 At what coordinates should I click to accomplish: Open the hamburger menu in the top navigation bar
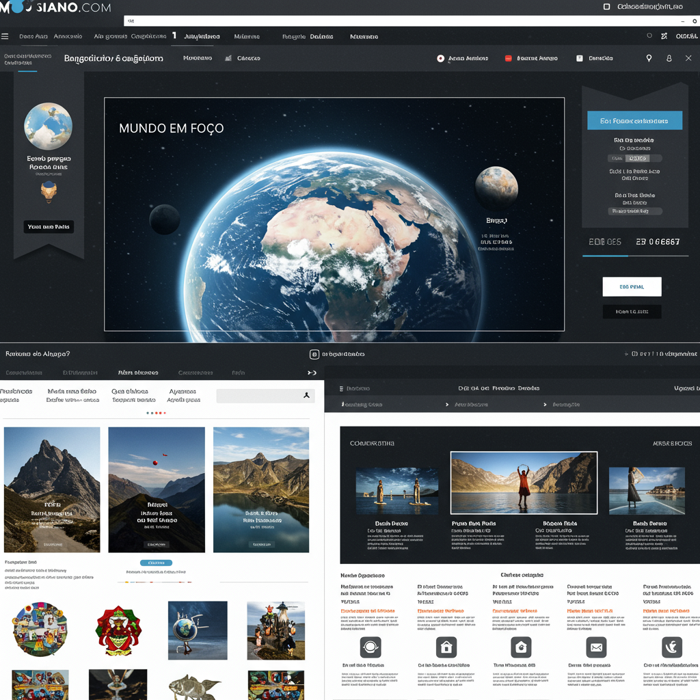coord(5,36)
